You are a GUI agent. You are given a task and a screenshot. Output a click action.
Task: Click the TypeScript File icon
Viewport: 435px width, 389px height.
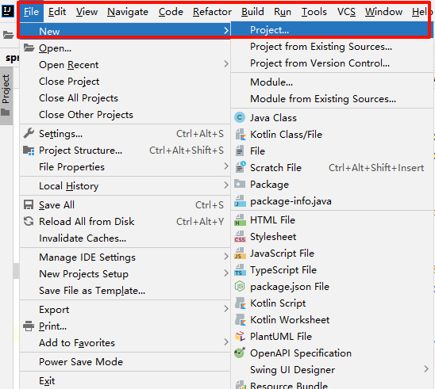tap(240, 270)
